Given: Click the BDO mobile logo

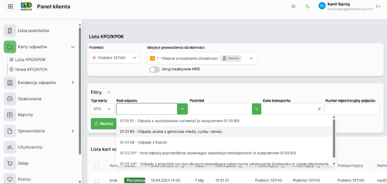Looking at the screenshot, I should coord(26,7).
